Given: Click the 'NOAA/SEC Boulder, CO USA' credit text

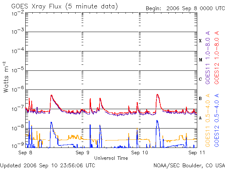Looking at the screenshot, I should [189, 165].
